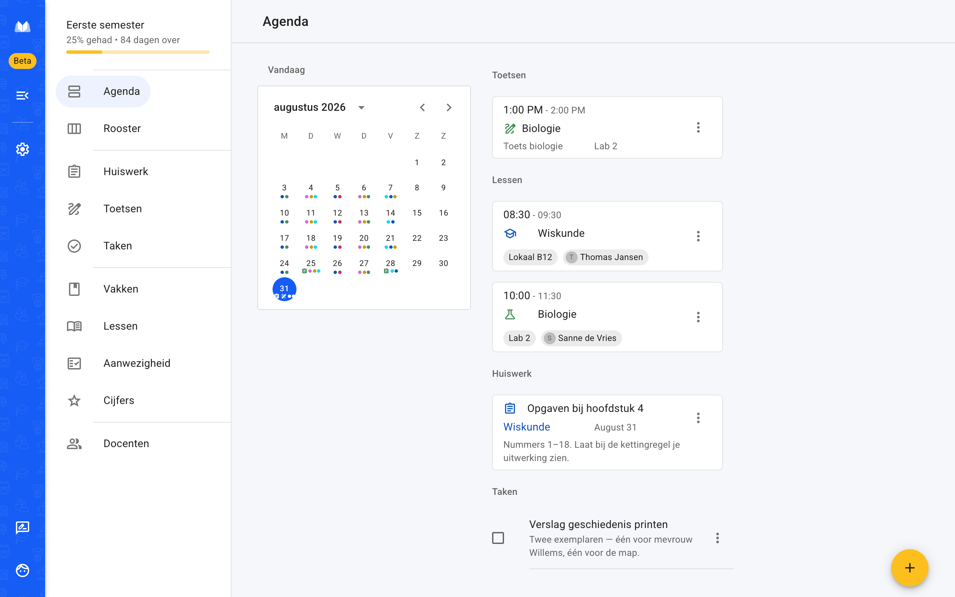Image resolution: width=955 pixels, height=597 pixels.
Task: Click the Wiskunde subject link in homework
Action: (527, 427)
